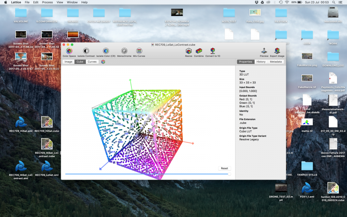Click the blue slider below the cube
This screenshot has width=347, height=217.
[147, 174]
